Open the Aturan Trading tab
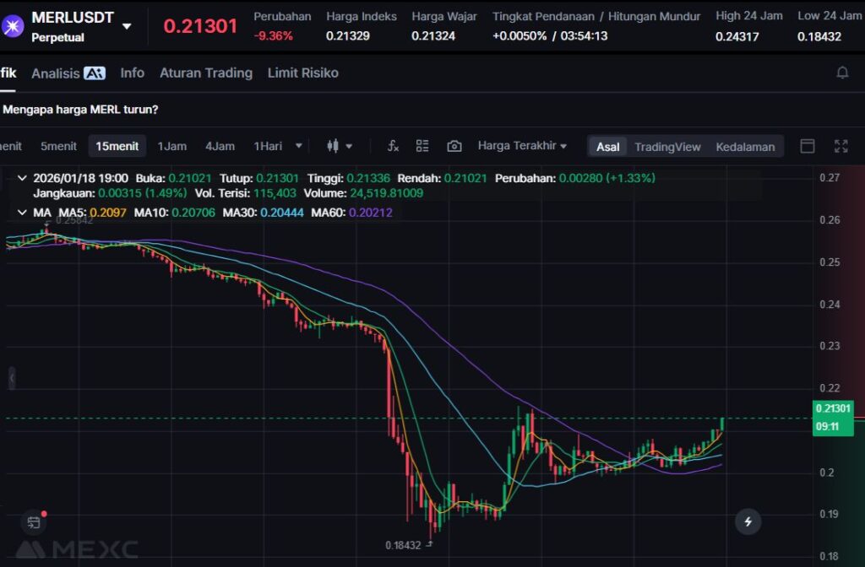865x567 pixels. tap(206, 73)
